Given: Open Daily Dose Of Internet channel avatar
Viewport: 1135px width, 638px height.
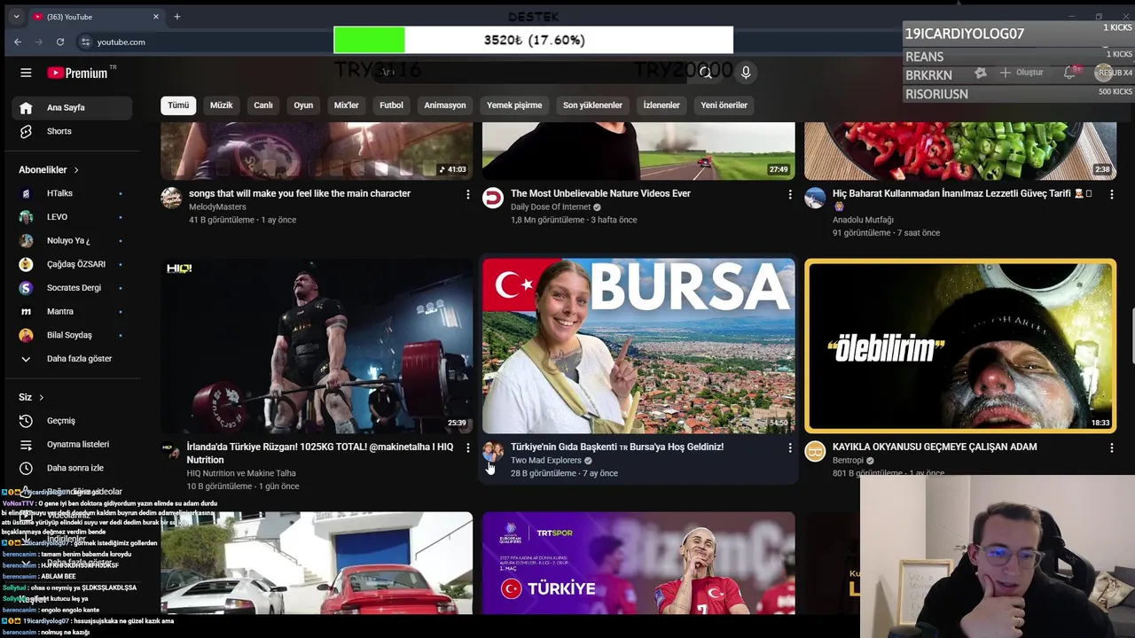Looking at the screenshot, I should click(493, 198).
